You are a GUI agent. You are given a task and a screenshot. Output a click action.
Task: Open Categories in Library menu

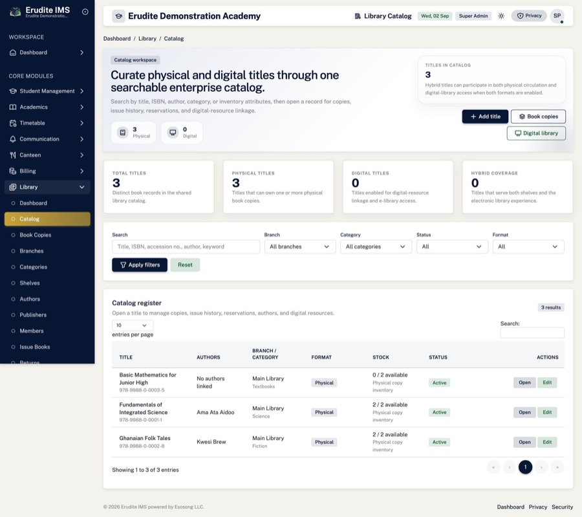tap(47, 267)
